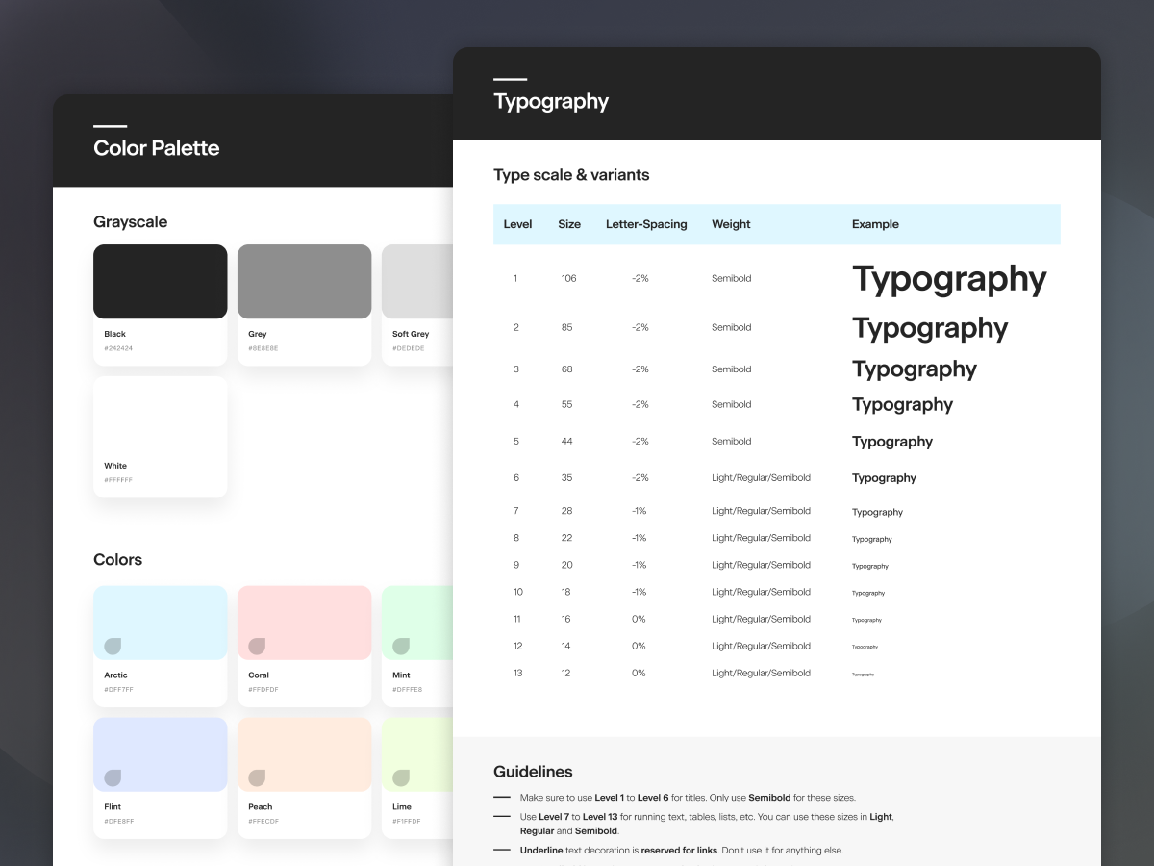Click Light/Regular/Semibold in the level 6 row
The height and width of the screenshot is (866, 1154).
point(761,478)
